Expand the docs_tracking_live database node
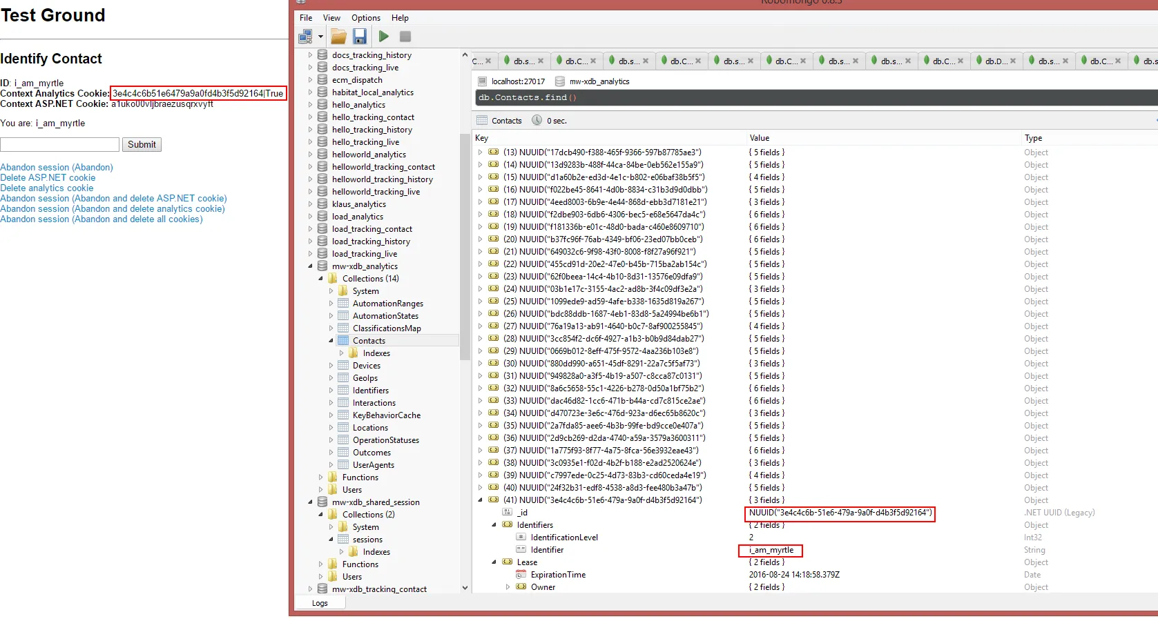This screenshot has height=621, width=1158. (310, 68)
